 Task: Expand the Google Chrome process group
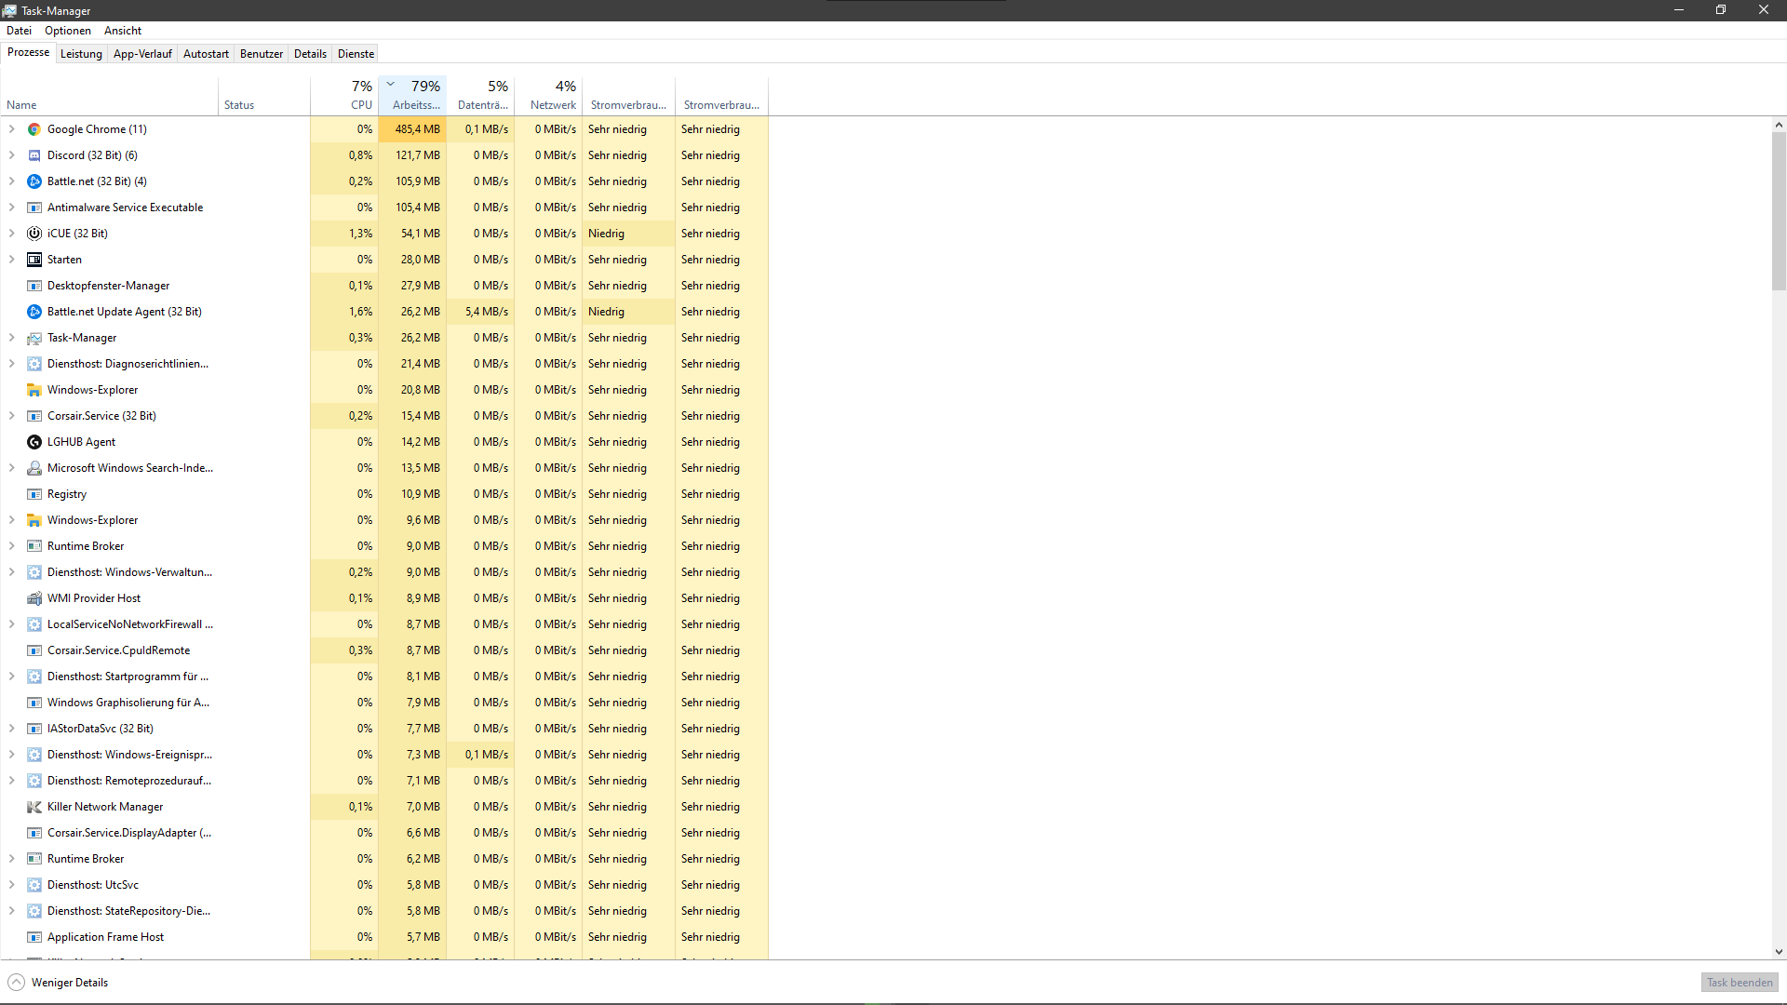tap(12, 129)
